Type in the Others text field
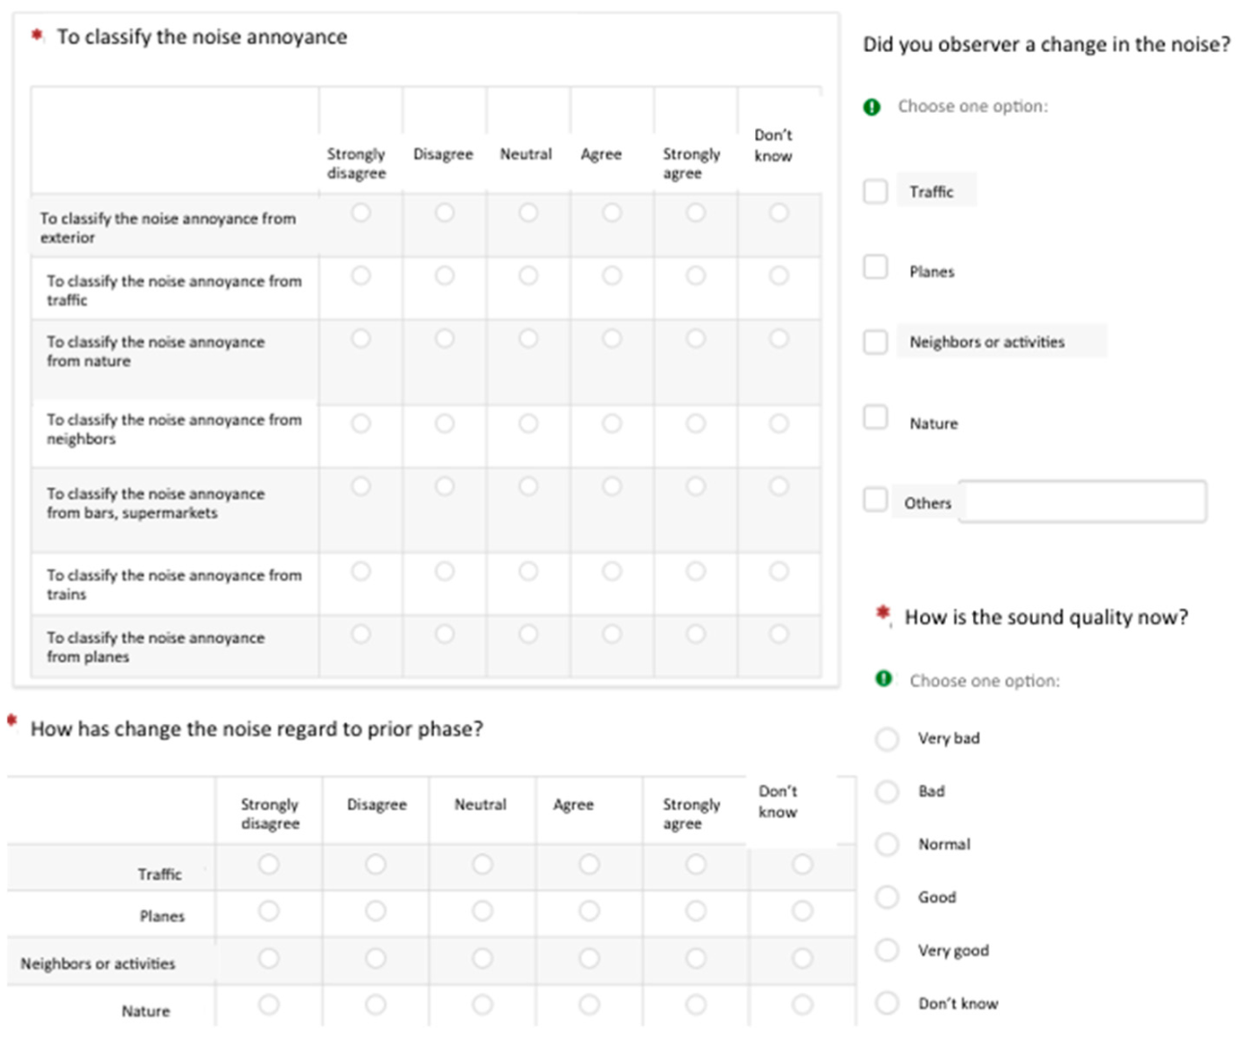1241x1045 pixels. pyautogui.click(x=1082, y=502)
